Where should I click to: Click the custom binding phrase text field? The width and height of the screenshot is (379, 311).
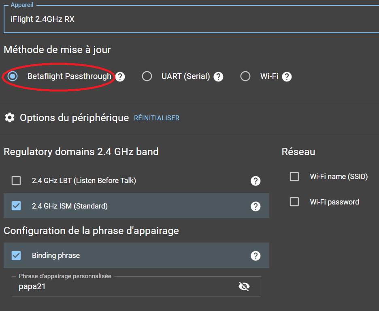(121, 287)
